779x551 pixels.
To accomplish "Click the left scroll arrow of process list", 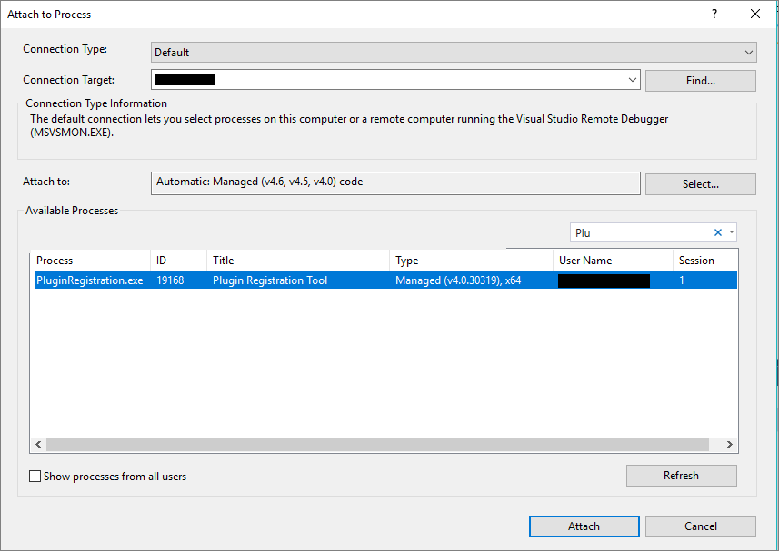I will 38,444.
